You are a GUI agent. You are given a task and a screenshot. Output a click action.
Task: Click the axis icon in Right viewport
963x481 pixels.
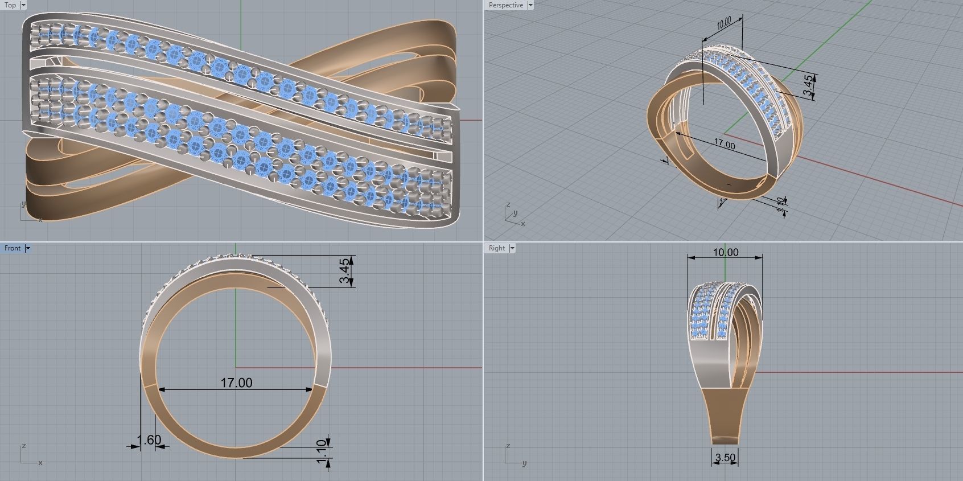[x=515, y=454]
